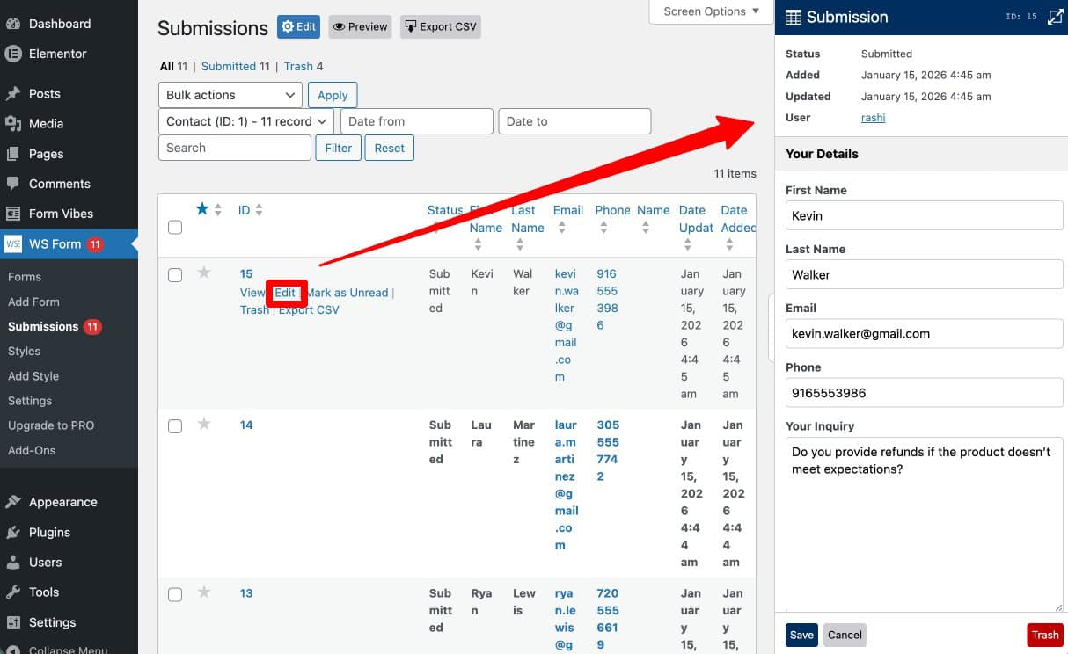
Task: Click the Filter button
Action: coord(338,148)
